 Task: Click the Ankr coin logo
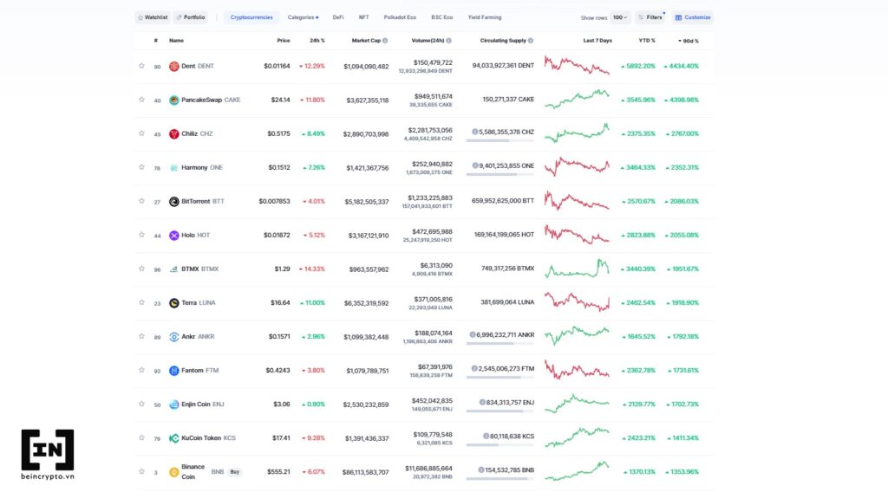(173, 337)
